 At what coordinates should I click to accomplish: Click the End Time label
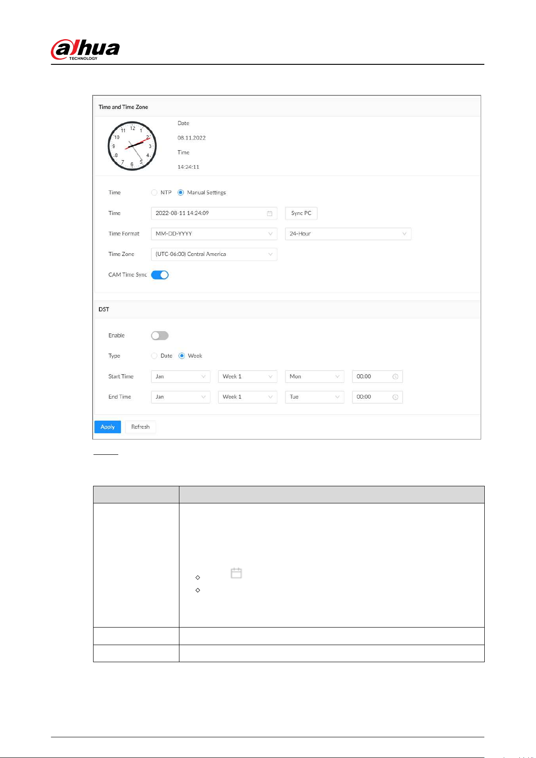[x=120, y=397]
